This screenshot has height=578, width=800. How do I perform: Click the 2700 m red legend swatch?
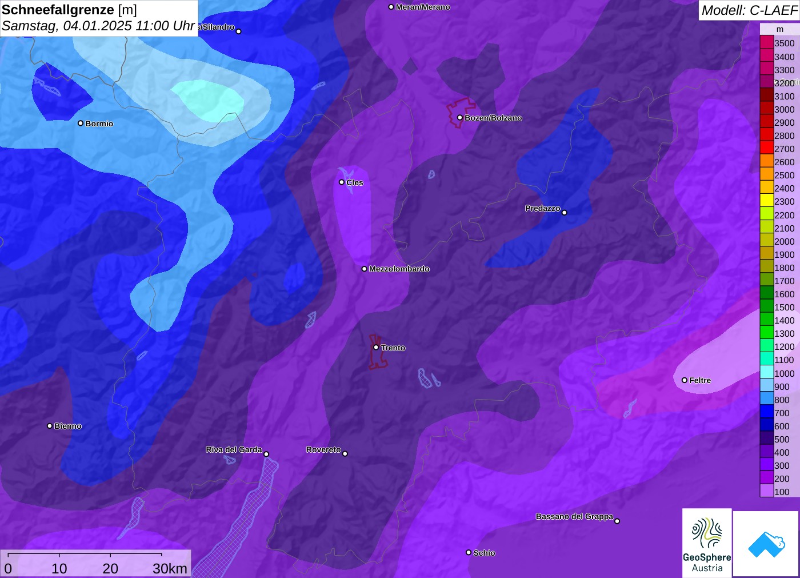click(767, 148)
